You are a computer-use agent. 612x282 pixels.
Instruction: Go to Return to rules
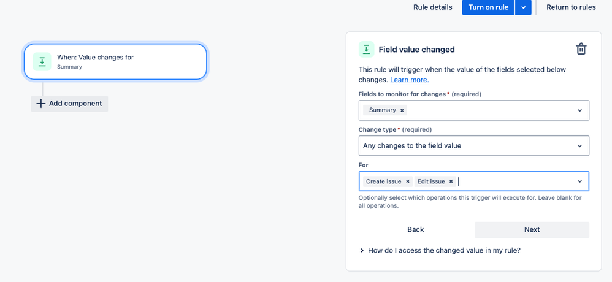click(x=571, y=7)
